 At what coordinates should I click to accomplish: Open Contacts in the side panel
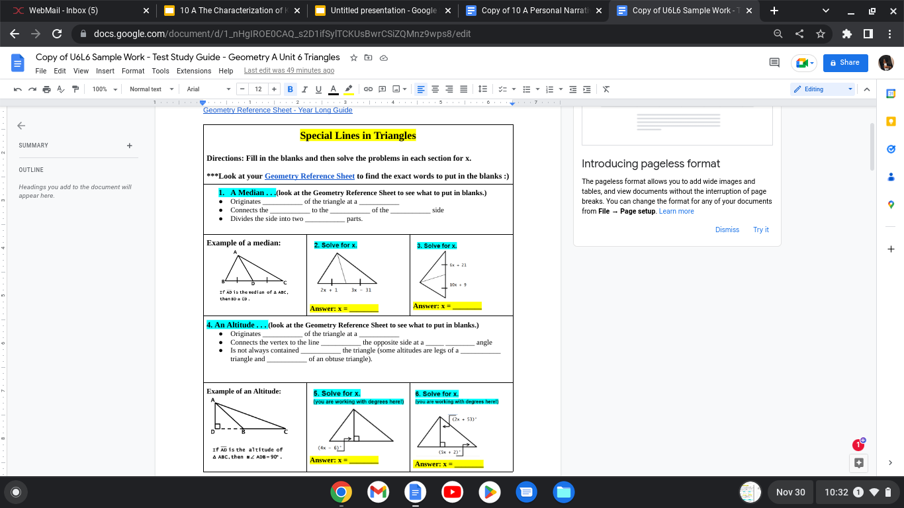891,177
